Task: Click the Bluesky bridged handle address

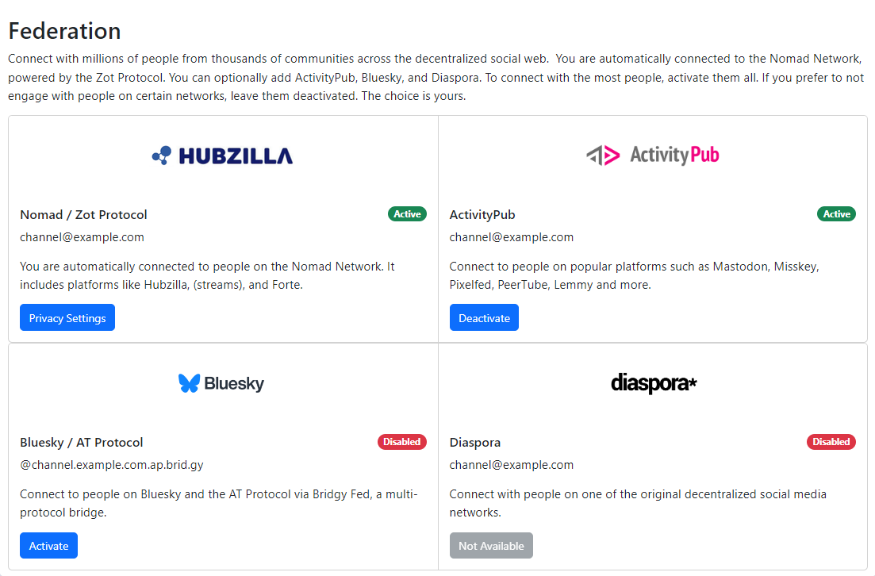Action: click(x=111, y=465)
